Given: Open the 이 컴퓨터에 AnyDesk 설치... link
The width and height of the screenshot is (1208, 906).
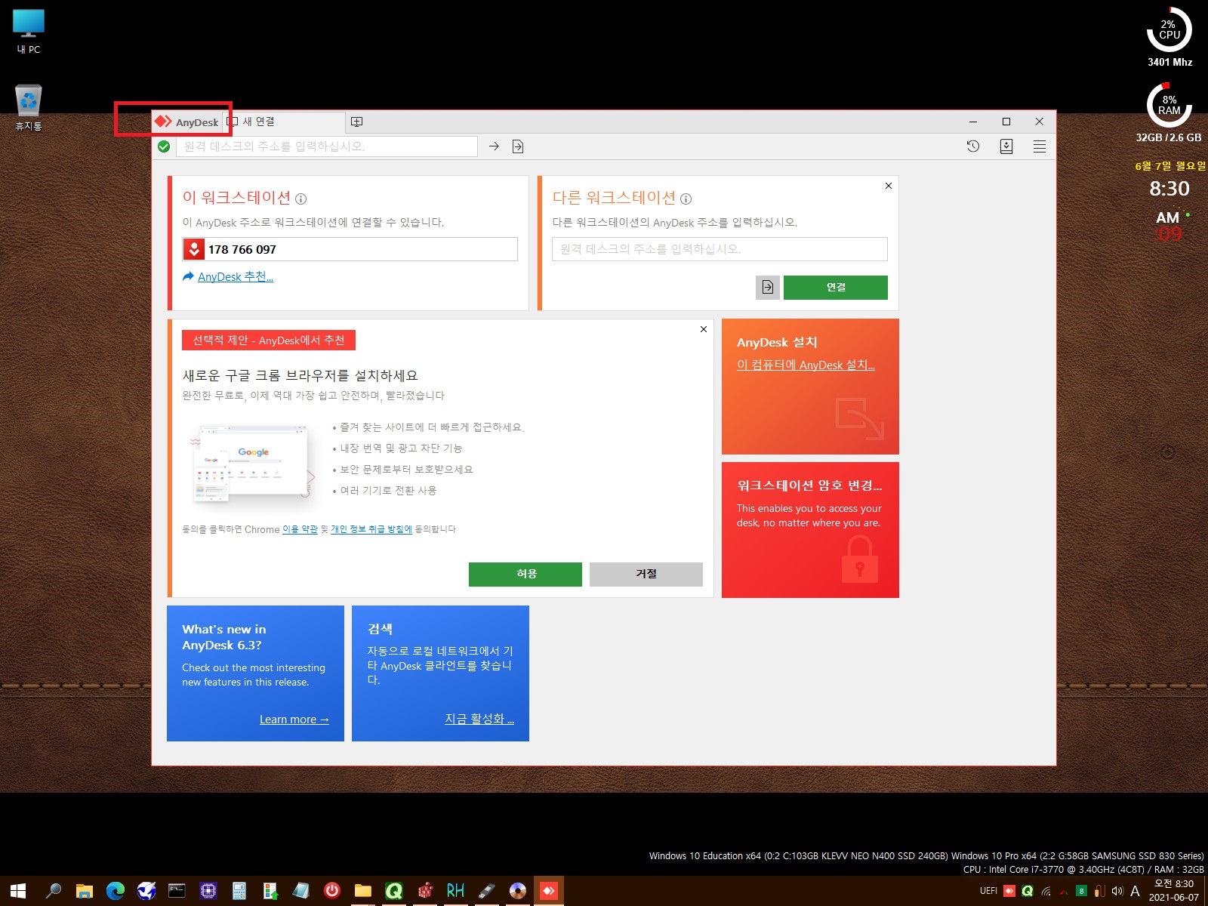Looking at the screenshot, I should [x=806, y=365].
